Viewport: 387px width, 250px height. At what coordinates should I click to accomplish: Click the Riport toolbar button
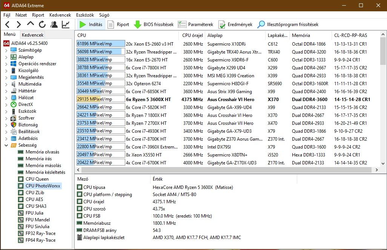pos(118,25)
